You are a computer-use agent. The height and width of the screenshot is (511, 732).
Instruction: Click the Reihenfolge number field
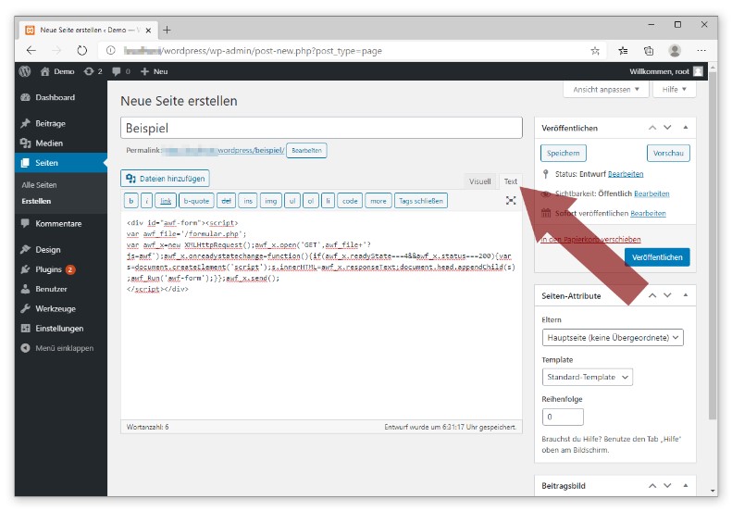coord(563,417)
